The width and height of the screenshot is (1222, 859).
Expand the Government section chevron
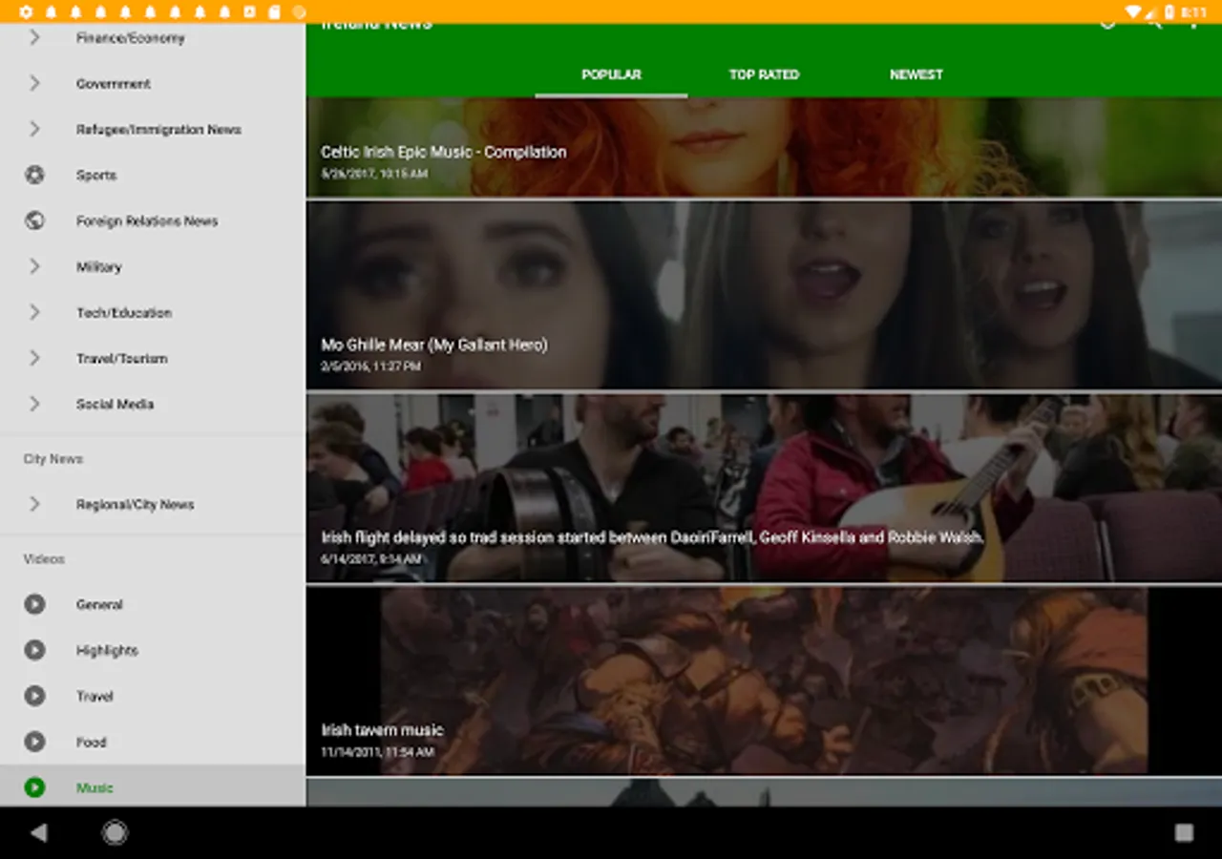[x=34, y=84]
